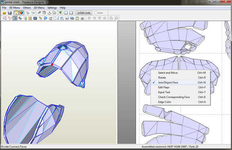The height and width of the screenshot is (150, 232).
Task: Click the red highlighted edge on 3D model
Action: pos(52,65)
